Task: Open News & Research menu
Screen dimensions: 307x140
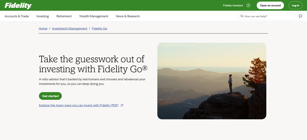Action: (x=128, y=16)
